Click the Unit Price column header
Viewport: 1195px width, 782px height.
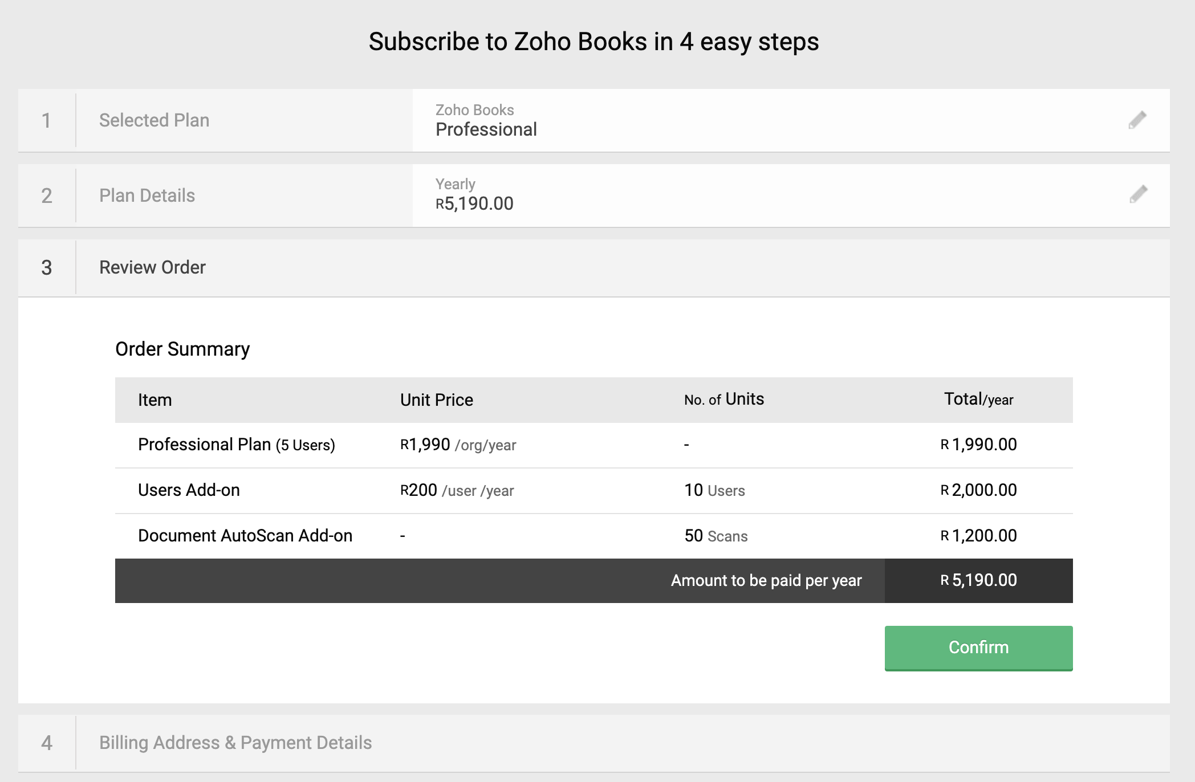coord(436,400)
